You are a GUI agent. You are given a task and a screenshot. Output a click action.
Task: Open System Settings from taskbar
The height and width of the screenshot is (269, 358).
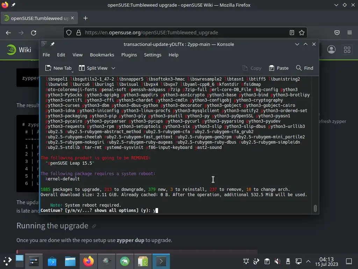coord(34,261)
